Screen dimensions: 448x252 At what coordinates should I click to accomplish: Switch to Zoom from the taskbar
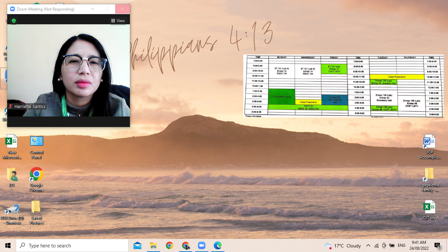click(x=201, y=245)
